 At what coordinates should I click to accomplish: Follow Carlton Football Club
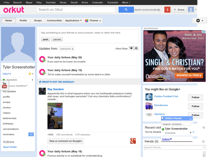[x=195, y=97]
